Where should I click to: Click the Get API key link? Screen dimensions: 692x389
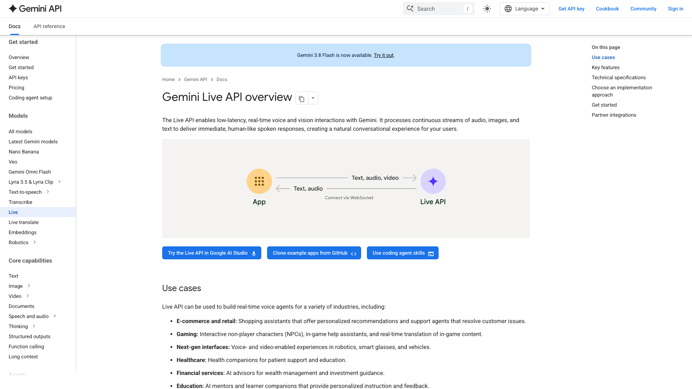point(571,9)
